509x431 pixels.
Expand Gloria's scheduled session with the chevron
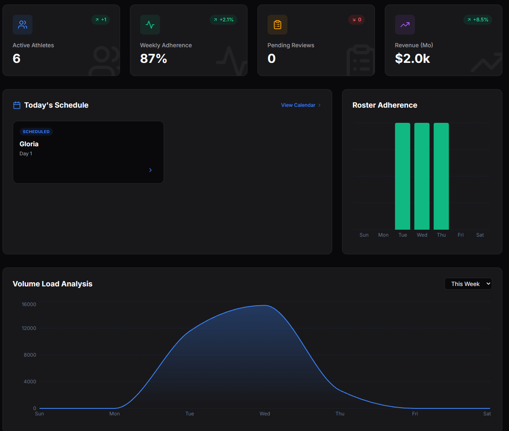[x=150, y=170]
